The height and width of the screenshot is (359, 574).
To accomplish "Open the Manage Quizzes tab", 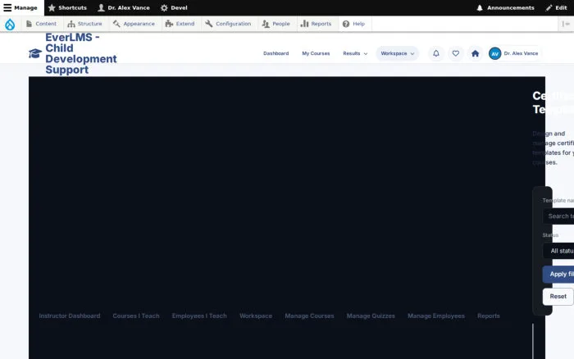I will pos(371,316).
